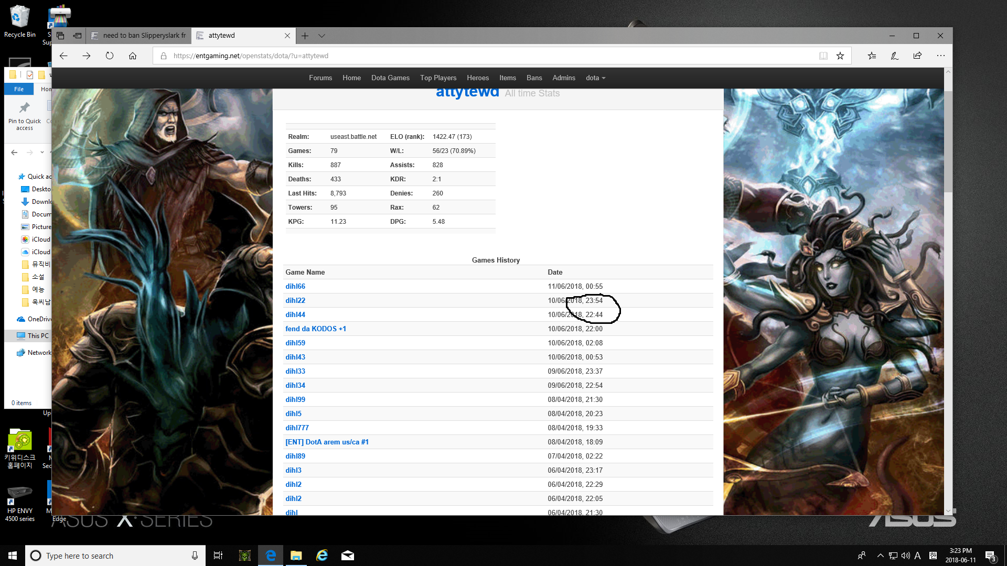Open Task View on the taskbar

pos(218,556)
